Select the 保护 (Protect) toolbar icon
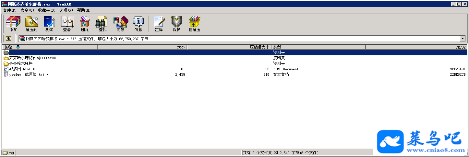This screenshot has height=157, width=469. (x=176, y=24)
